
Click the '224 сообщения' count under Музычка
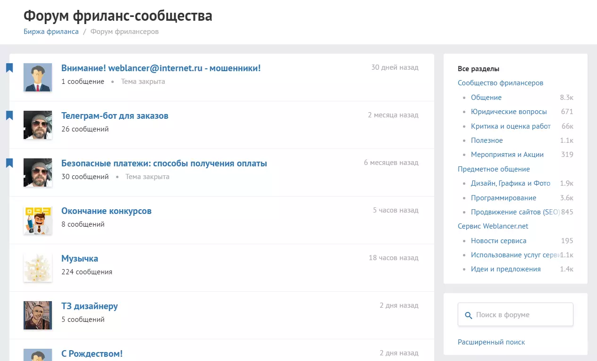[x=87, y=272]
